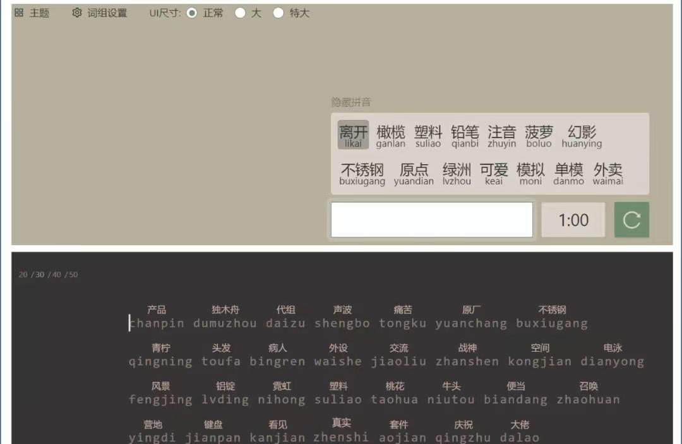
Task: Select the 正常 UI size option
Action: 192,13
